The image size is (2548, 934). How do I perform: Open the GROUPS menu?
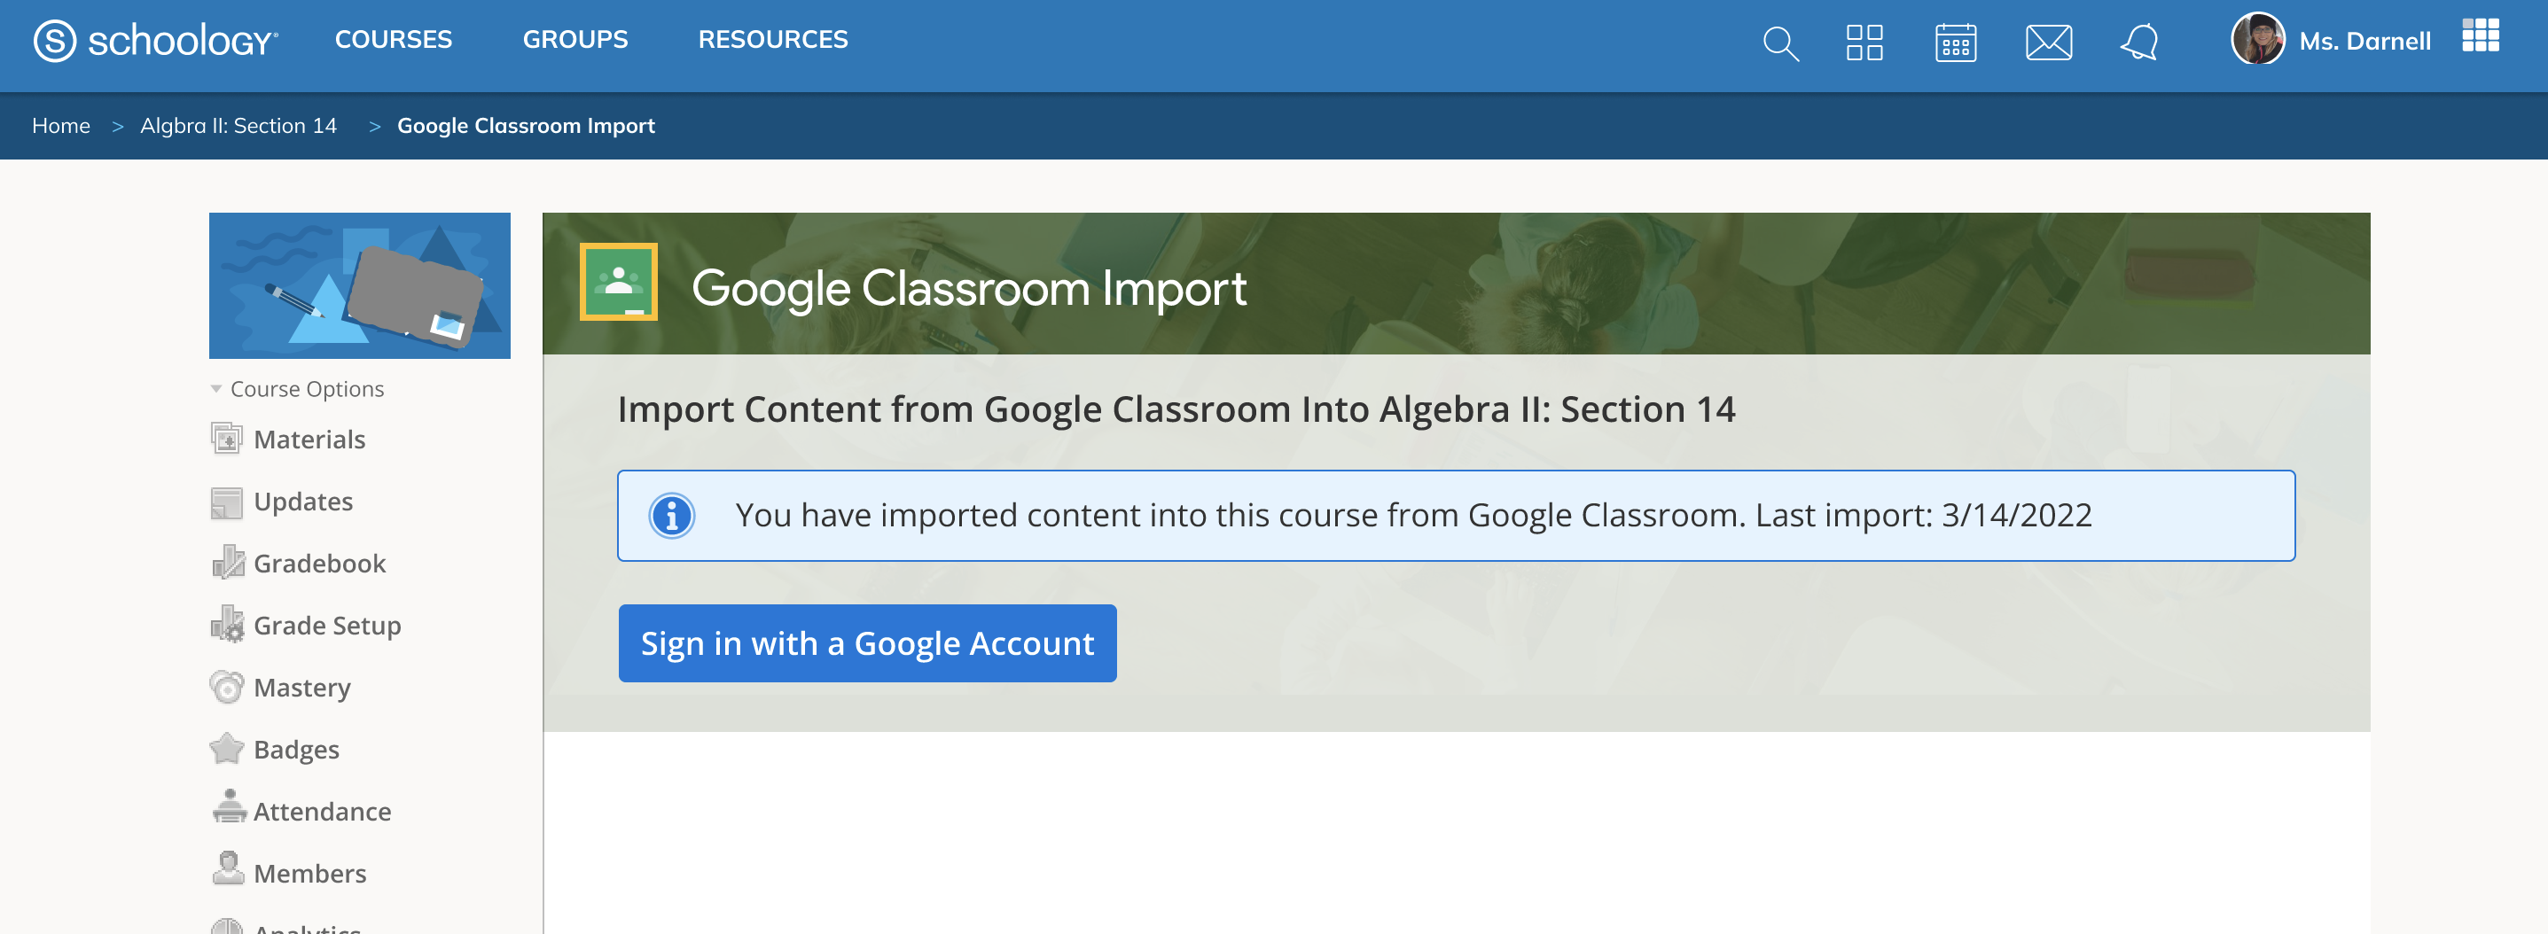pos(574,40)
